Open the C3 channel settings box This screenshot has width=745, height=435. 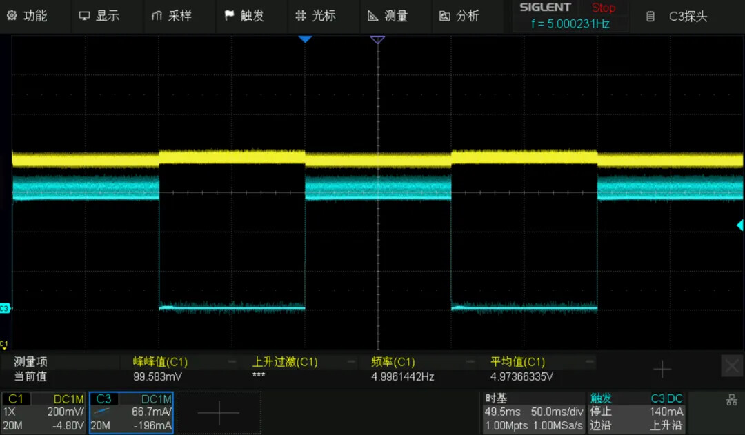[x=131, y=412]
